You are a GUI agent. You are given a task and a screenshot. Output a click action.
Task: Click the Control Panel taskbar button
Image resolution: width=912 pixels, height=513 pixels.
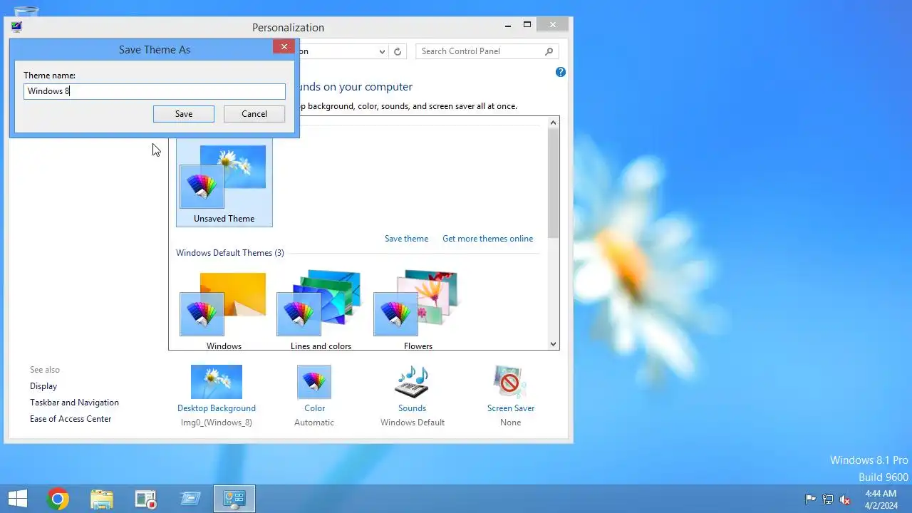(234, 499)
